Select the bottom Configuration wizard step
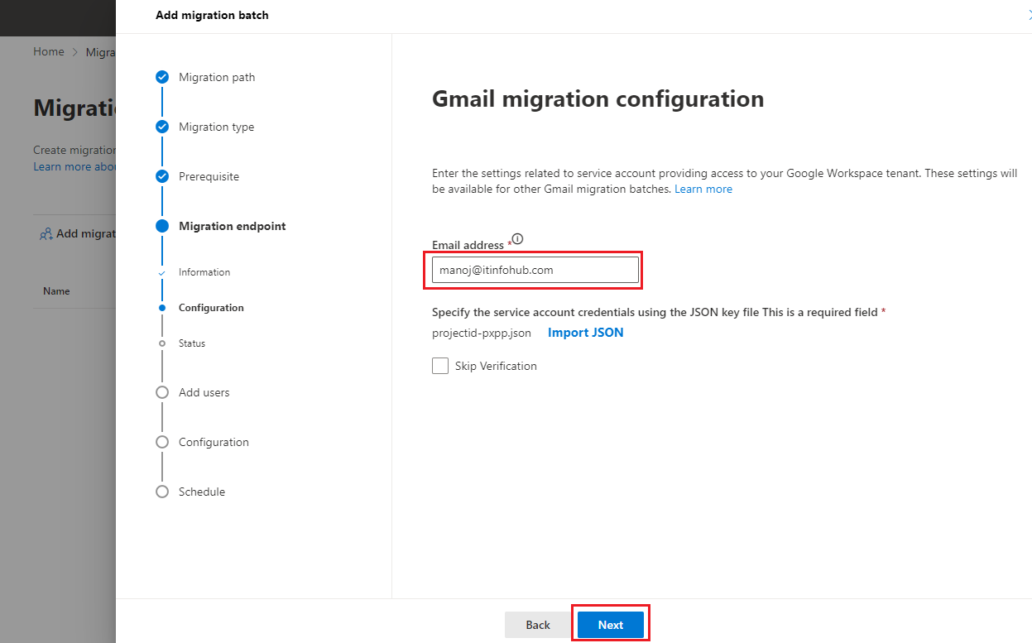This screenshot has width=1032, height=643. 214,442
